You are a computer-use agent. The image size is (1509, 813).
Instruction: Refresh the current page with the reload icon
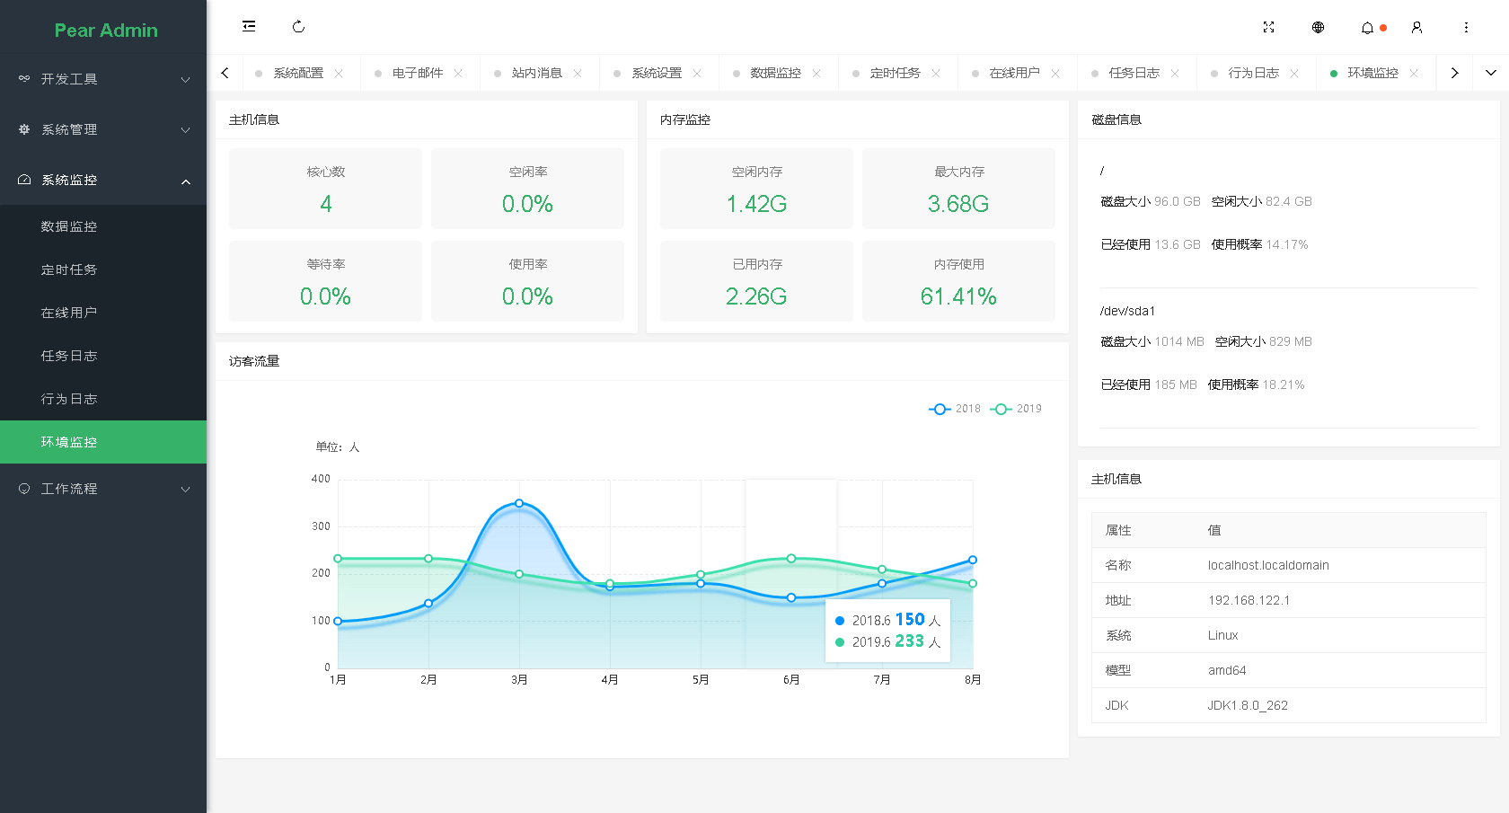point(299,27)
